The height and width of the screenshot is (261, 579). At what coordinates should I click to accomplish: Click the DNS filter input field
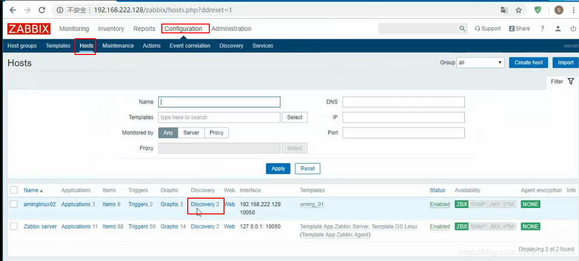click(x=403, y=102)
